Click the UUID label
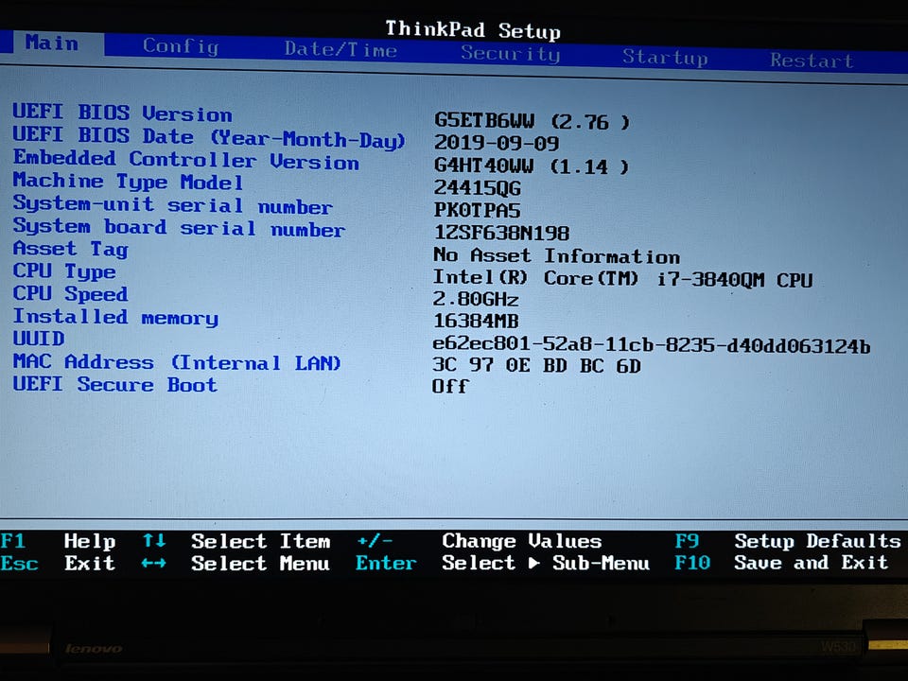 (39, 339)
